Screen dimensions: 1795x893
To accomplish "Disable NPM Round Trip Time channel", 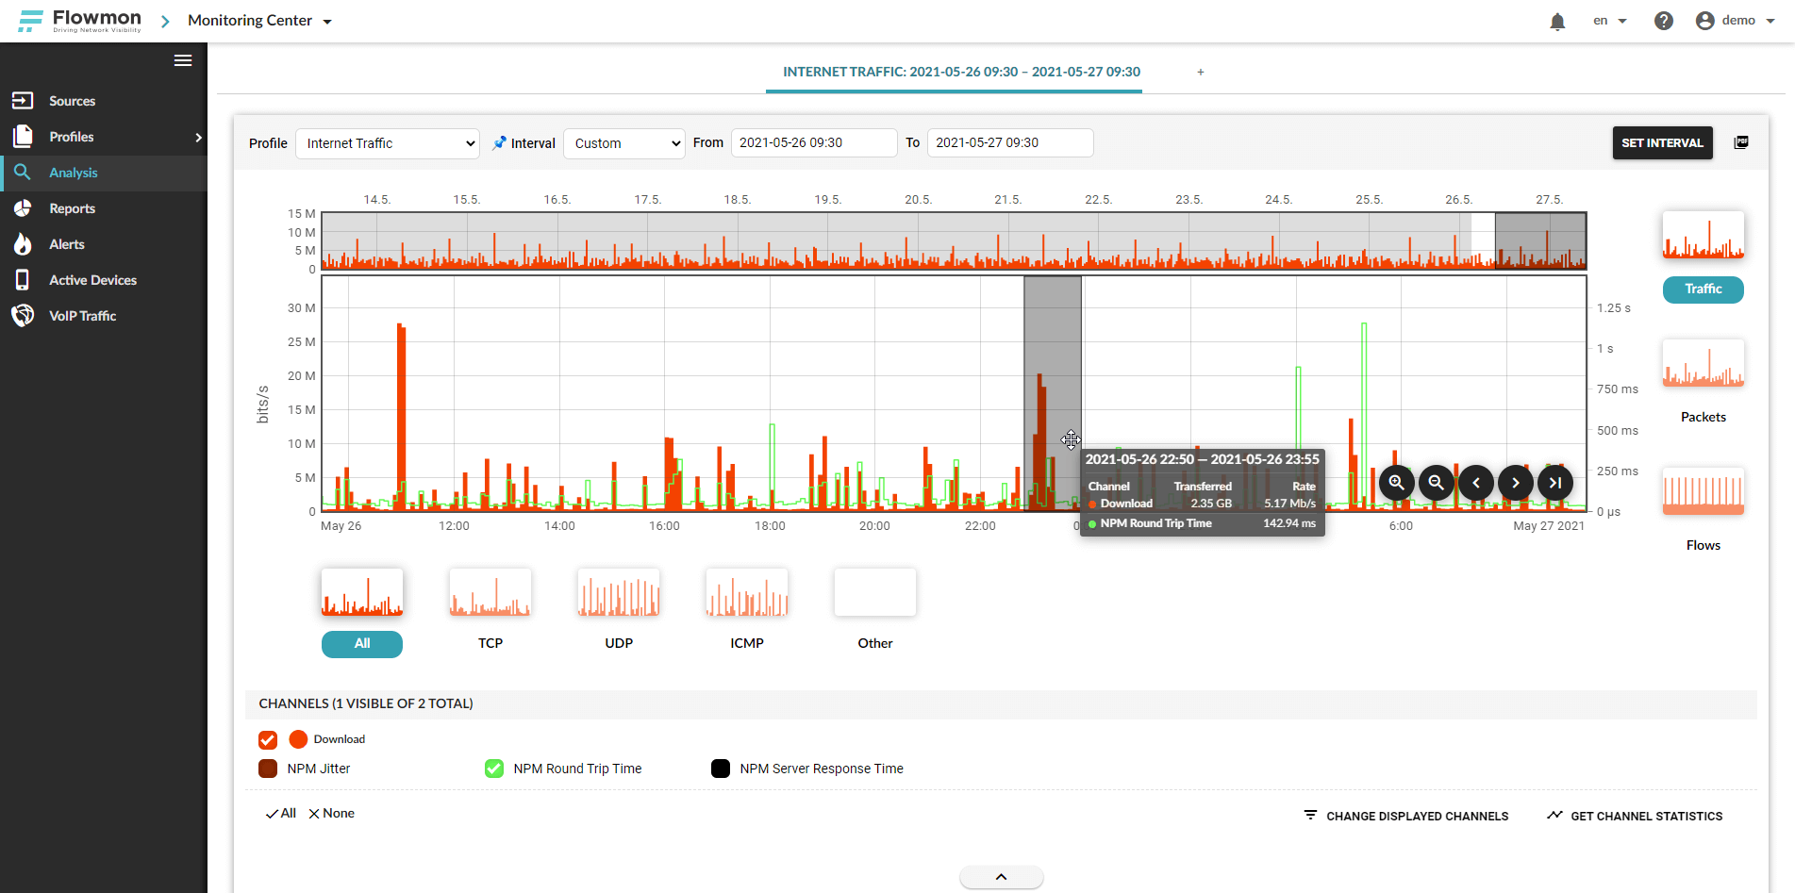I will (x=493, y=769).
